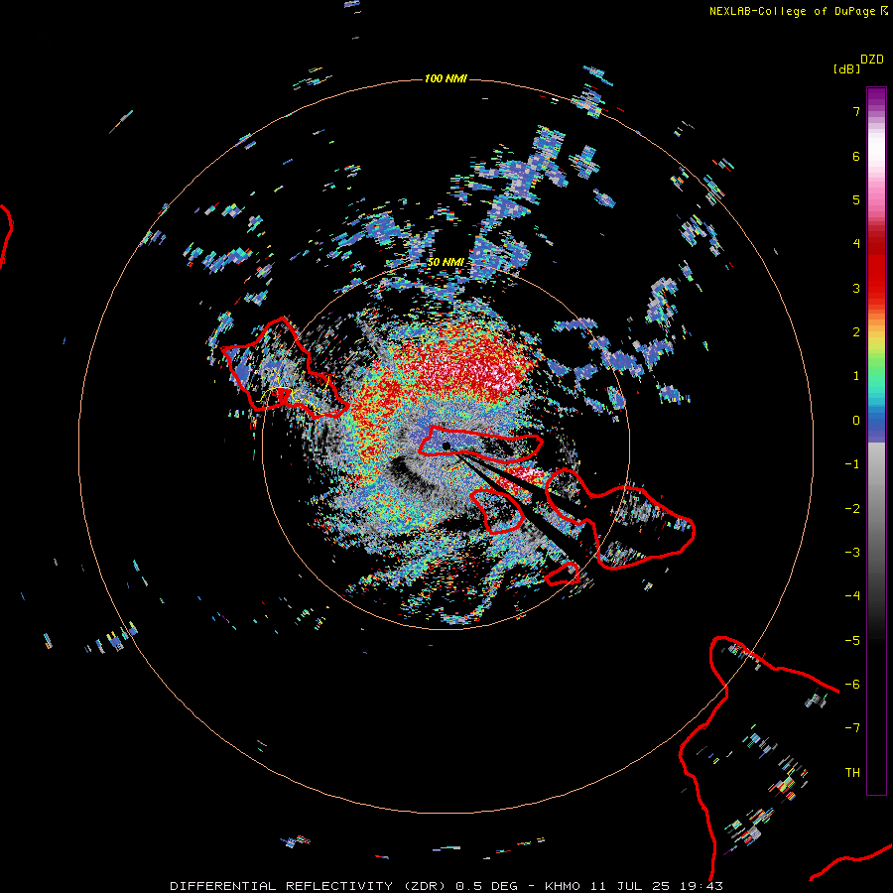Click the 19:43 time stamp in caption
Image resolution: width=893 pixels, height=893 pixels.
tap(701, 886)
